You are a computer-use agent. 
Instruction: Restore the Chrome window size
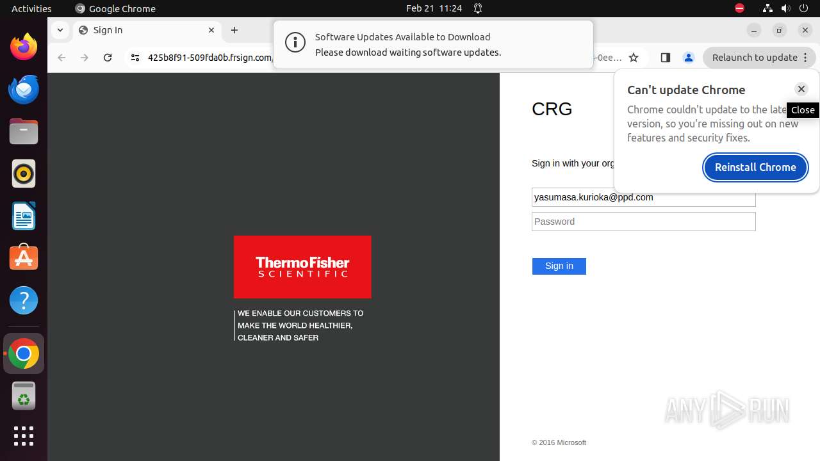tap(780, 30)
